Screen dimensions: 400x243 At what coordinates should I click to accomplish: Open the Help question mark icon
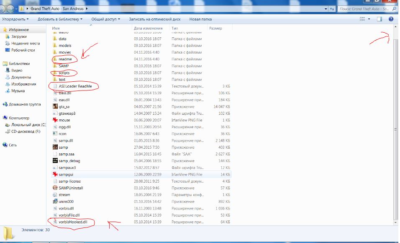click(391, 19)
